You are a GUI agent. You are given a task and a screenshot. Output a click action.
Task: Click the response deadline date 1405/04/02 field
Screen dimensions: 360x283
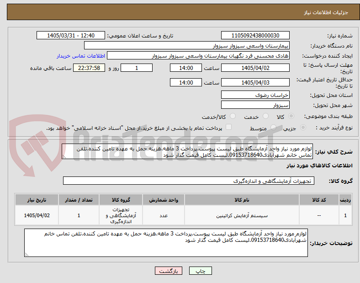(255, 68)
